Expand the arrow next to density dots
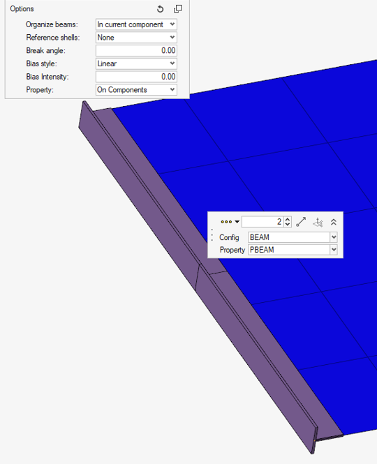The width and height of the screenshot is (377, 464). (237, 222)
